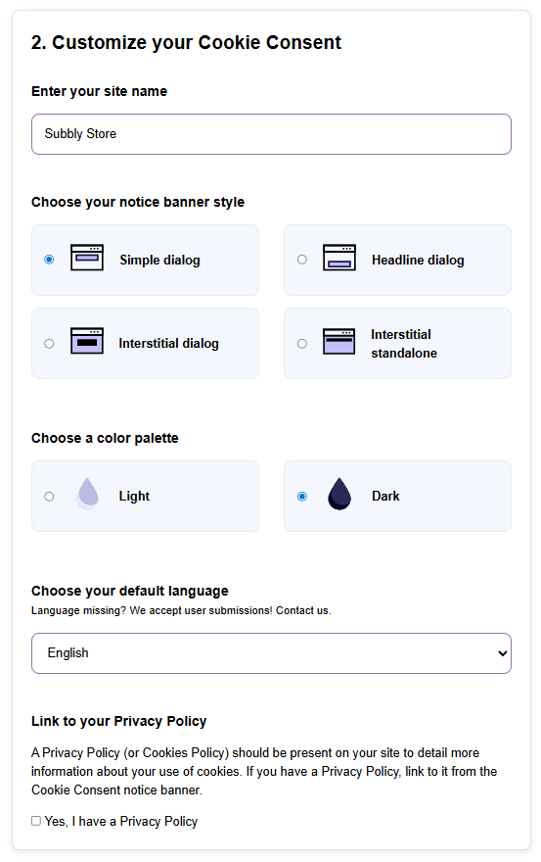Click the Headline dialog label text
541x862 pixels.
click(x=418, y=260)
